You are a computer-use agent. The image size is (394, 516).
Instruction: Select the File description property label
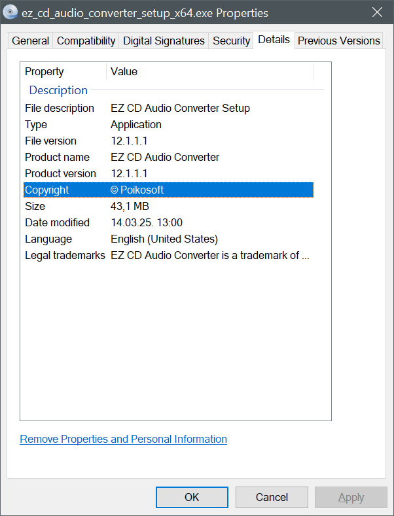[60, 109]
